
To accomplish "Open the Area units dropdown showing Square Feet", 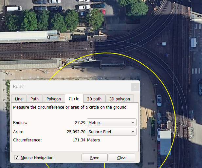I will pos(111,132).
